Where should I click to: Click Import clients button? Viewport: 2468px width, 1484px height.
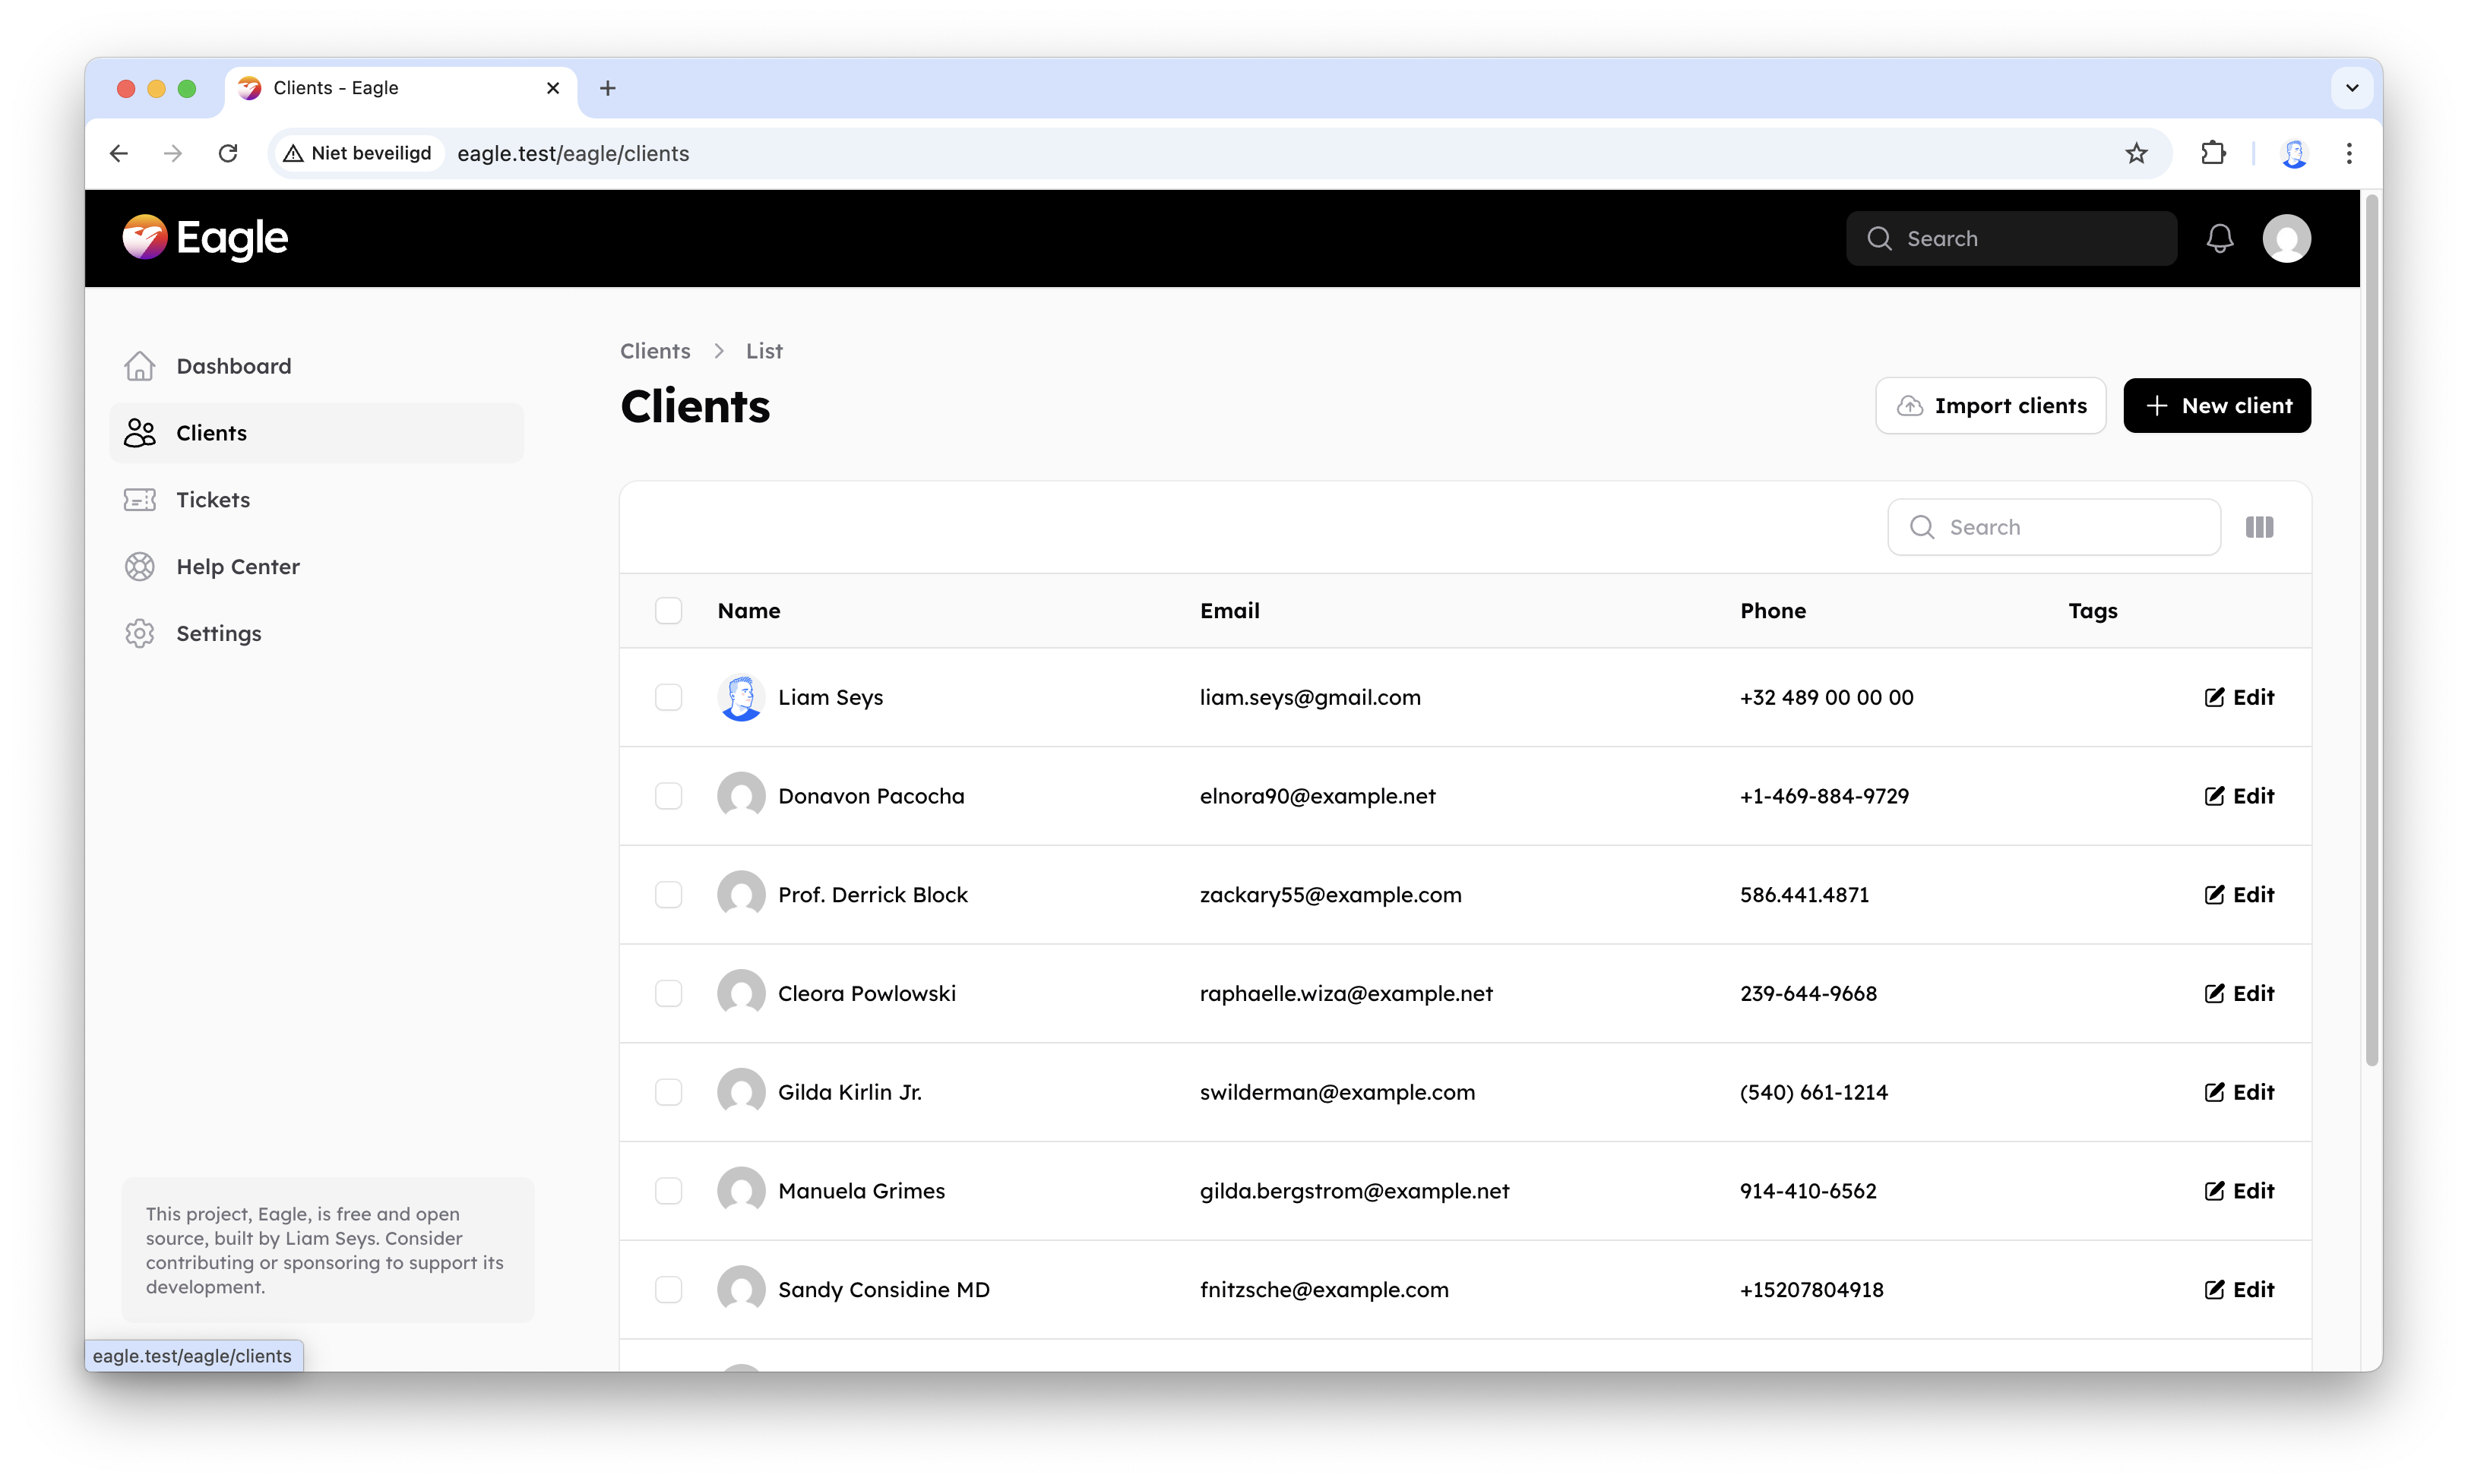[x=1991, y=406]
